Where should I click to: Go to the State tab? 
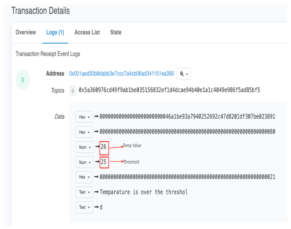point(116,32)
